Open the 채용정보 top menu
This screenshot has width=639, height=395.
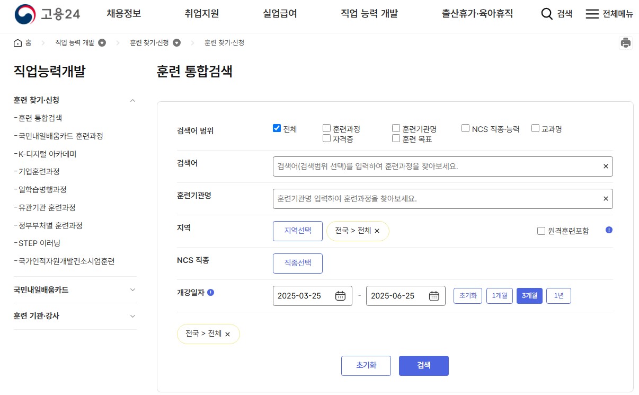pos(123,14)
